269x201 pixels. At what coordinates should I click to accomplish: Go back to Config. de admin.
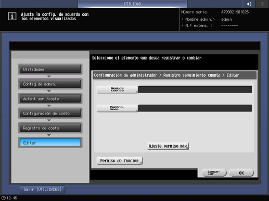click(50, 84)
